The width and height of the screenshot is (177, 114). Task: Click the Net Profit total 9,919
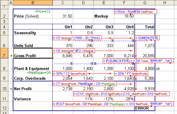pos(145,89)
